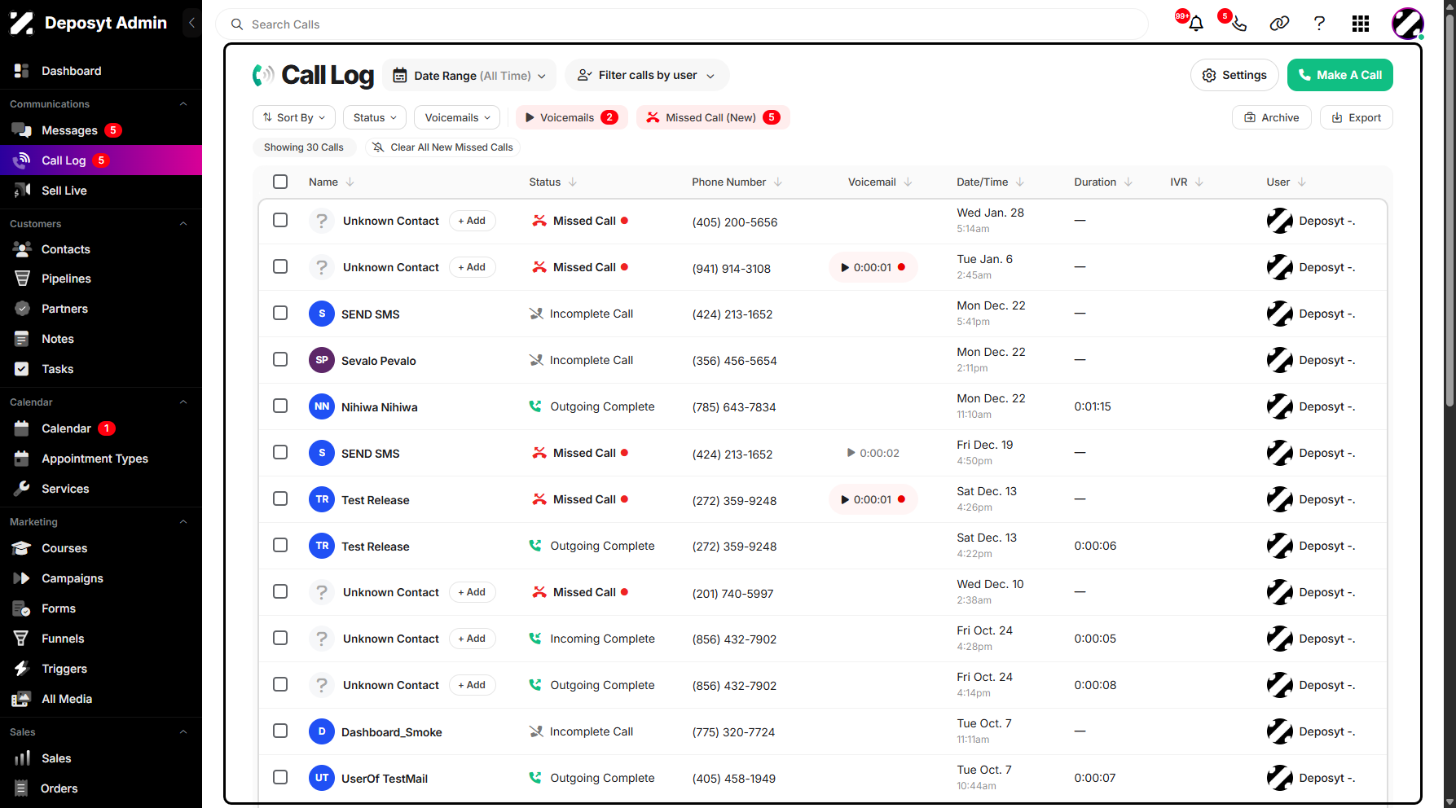Sort by the Name column arrow
The image size is (1456, 808).
pyautogui.click(x=350, y=182)
